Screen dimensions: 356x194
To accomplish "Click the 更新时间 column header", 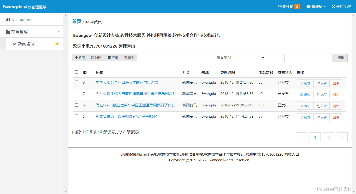I will pyautogui.click(x=228, y=72).
